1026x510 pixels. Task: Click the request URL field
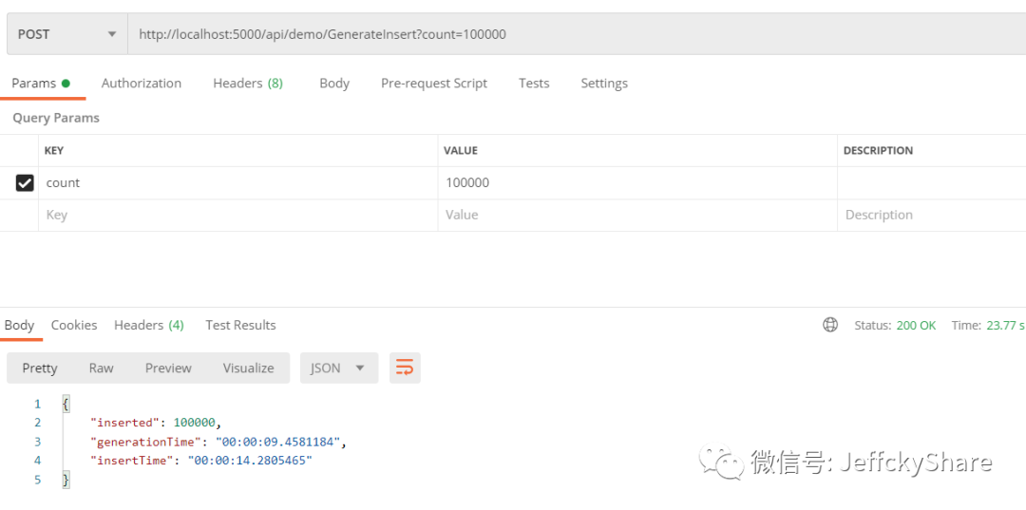coord(577,34)
